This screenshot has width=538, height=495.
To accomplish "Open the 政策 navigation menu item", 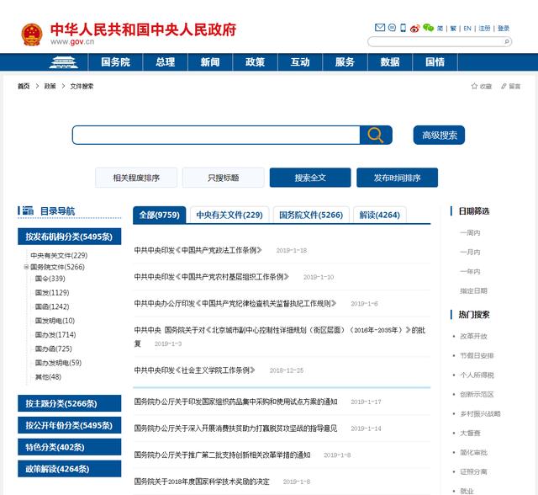I will pos(255,62).
